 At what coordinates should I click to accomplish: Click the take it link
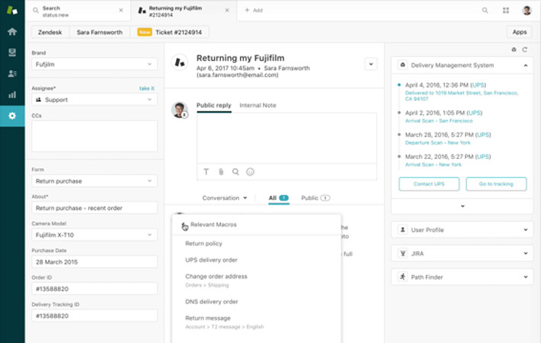146,88
